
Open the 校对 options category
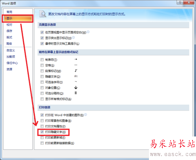(x=9, y=25)
